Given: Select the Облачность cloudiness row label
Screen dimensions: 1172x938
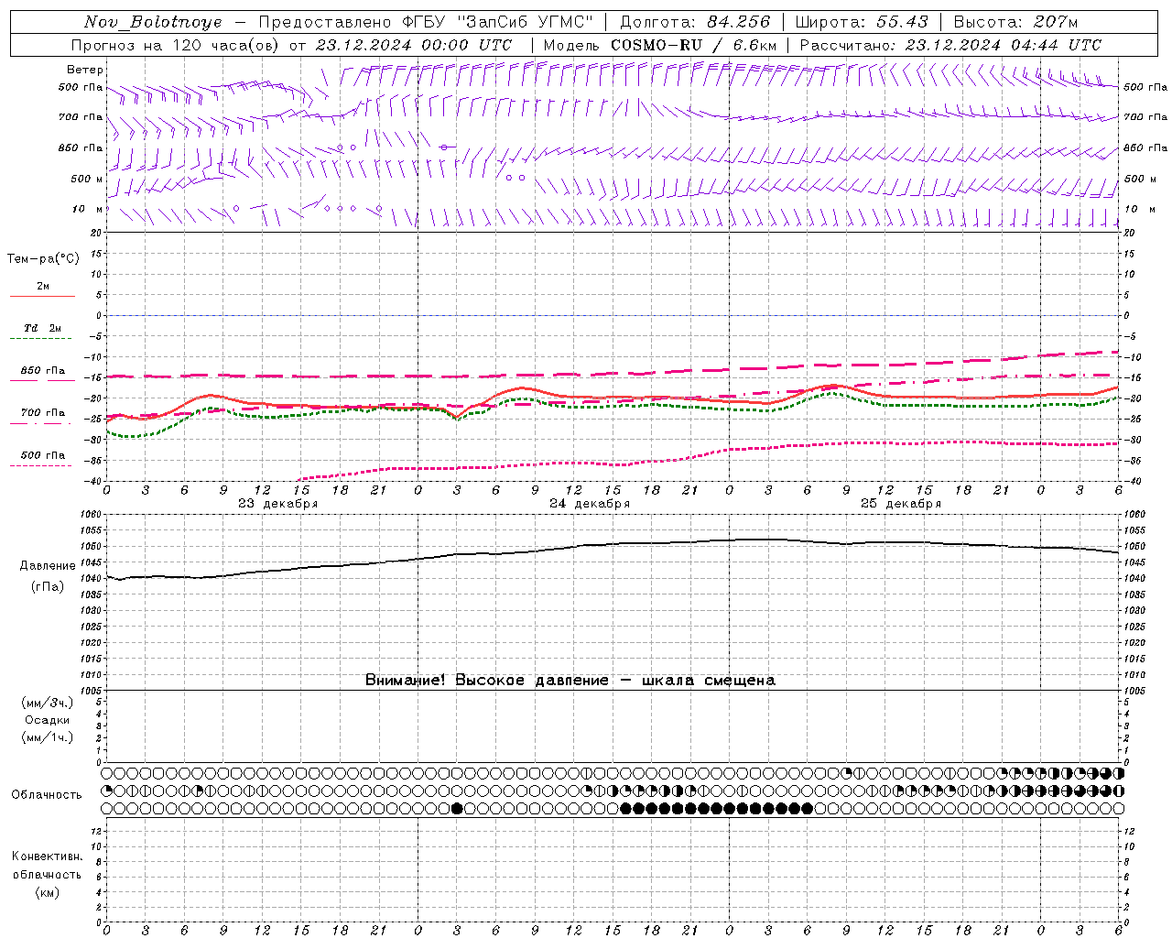Looking at the screenshot, I should pyautogui.click(x=47, y=795).
